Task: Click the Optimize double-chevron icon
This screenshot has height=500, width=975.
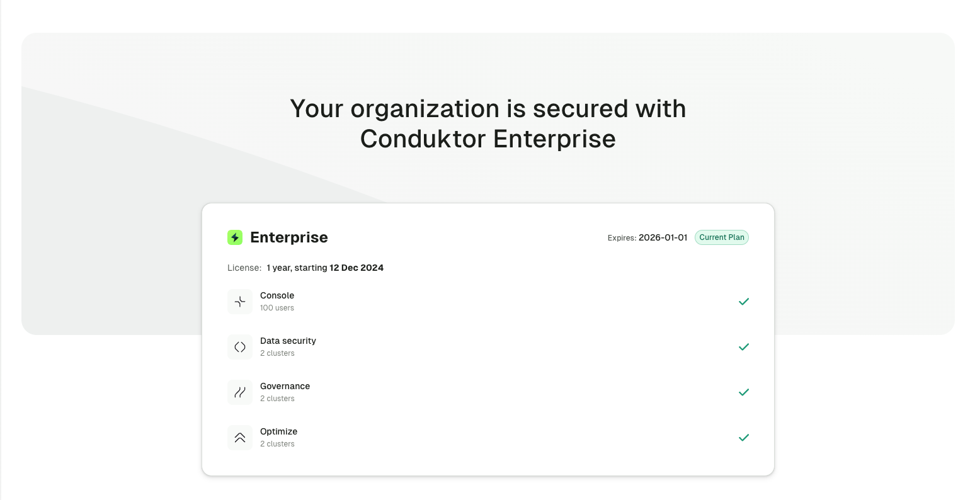Action: tap(240, 438)
